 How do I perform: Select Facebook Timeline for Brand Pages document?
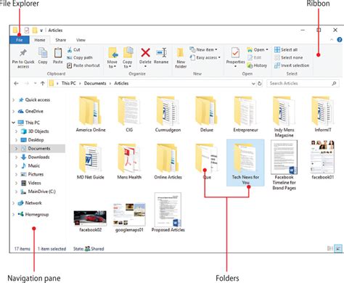coord(284,165)
